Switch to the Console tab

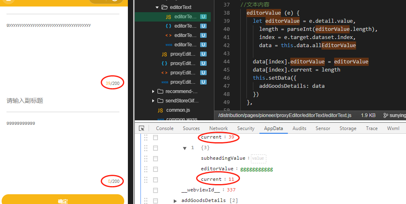[165, 128]
